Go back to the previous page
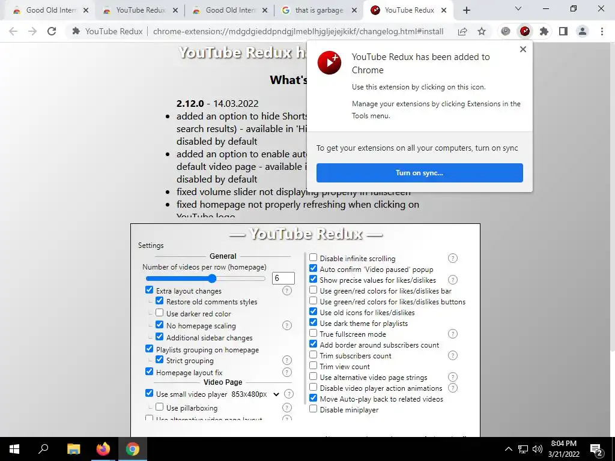 tap(13, 31)
